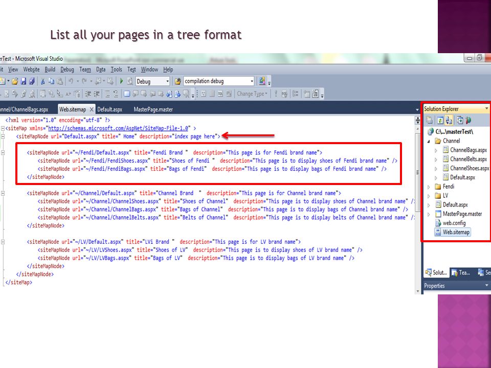The height and width of the screenshot is (368, 491).
Task: Open the schemas.microsoft.com namespace link
Action: click(118, 128)
